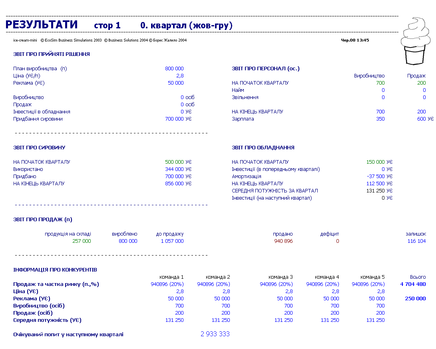Screen dimensions: 436x349
Task: Click the 'команда 5' column header
Action: [x=372, y=277]
